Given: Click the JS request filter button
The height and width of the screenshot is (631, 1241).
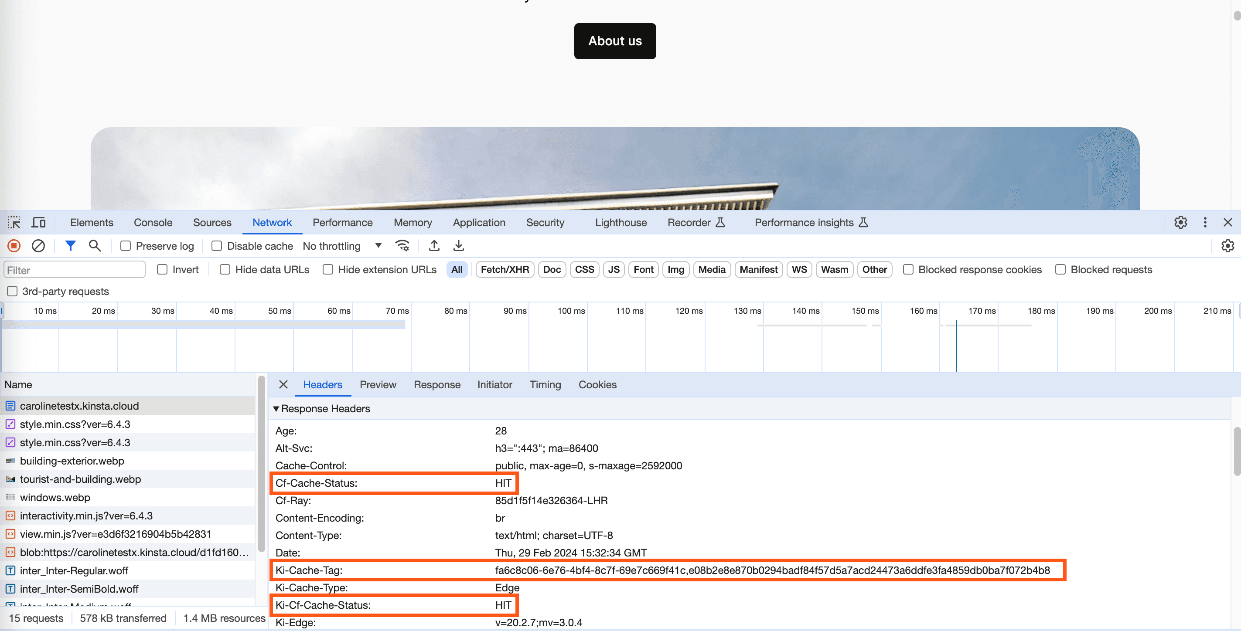Looking at the screenshot, I should pos(614,270).
